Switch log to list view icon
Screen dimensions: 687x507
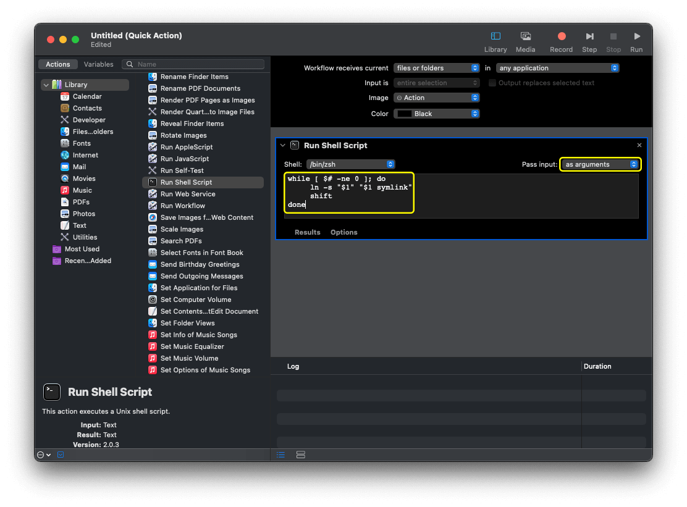(280, 455)
